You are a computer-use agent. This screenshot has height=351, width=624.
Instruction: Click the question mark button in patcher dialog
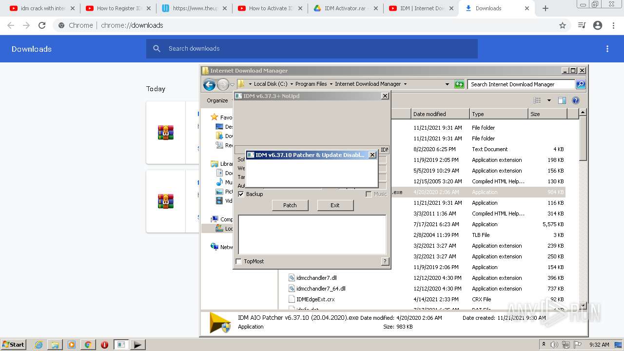385,261
